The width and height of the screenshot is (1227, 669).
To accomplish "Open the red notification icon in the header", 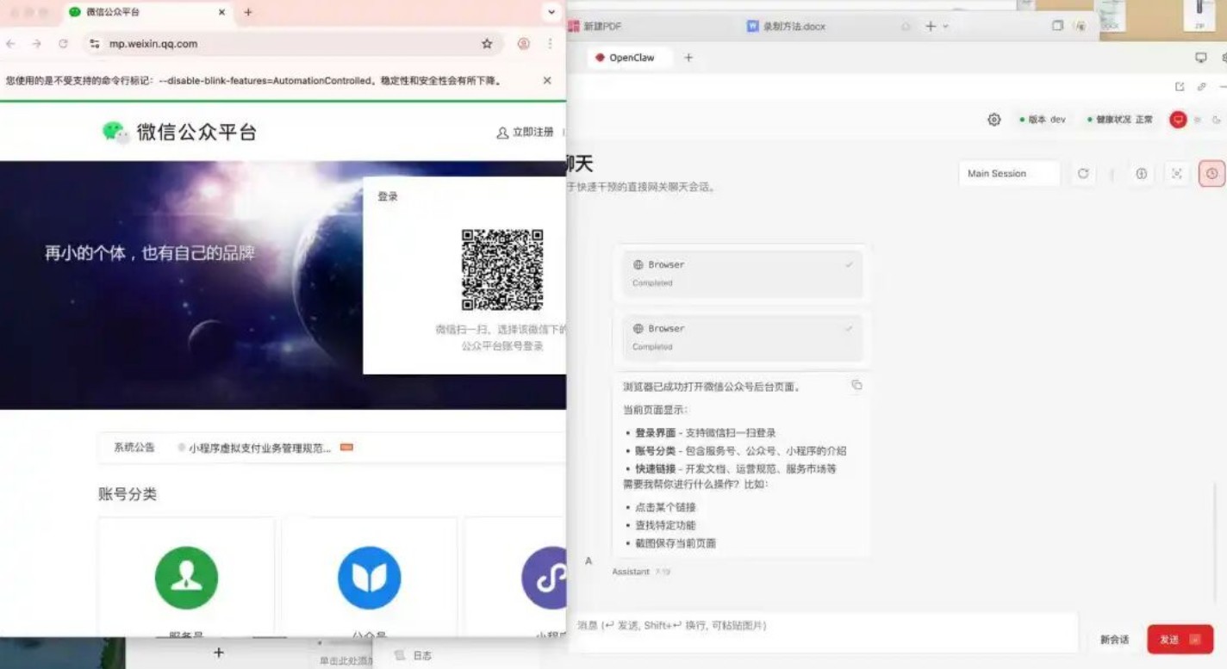I will [1177, 120].
